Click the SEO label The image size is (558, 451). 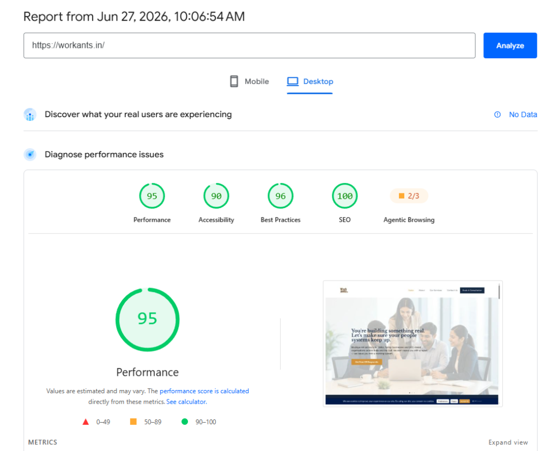point(345,220)
